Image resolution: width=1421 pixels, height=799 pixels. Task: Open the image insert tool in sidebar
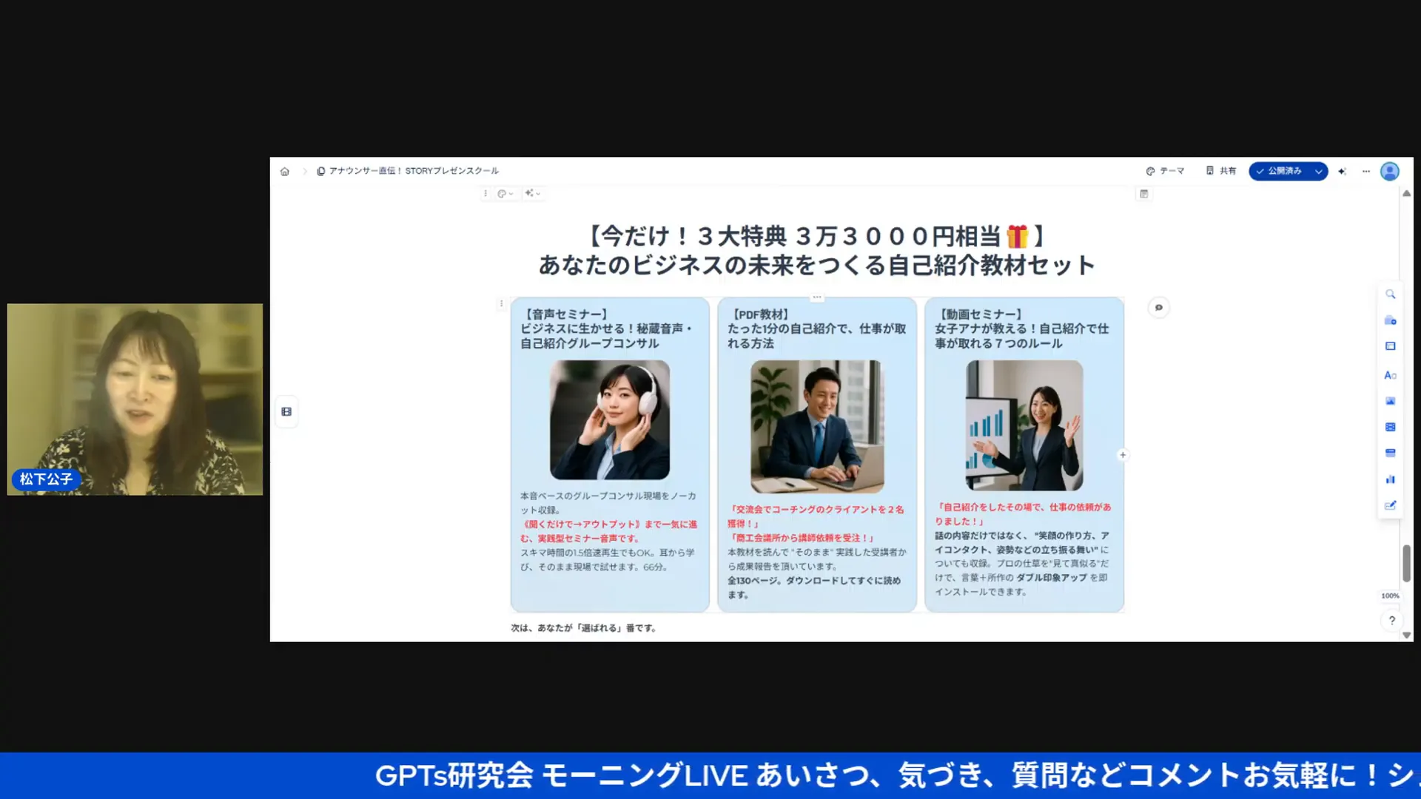[1390, 401]
